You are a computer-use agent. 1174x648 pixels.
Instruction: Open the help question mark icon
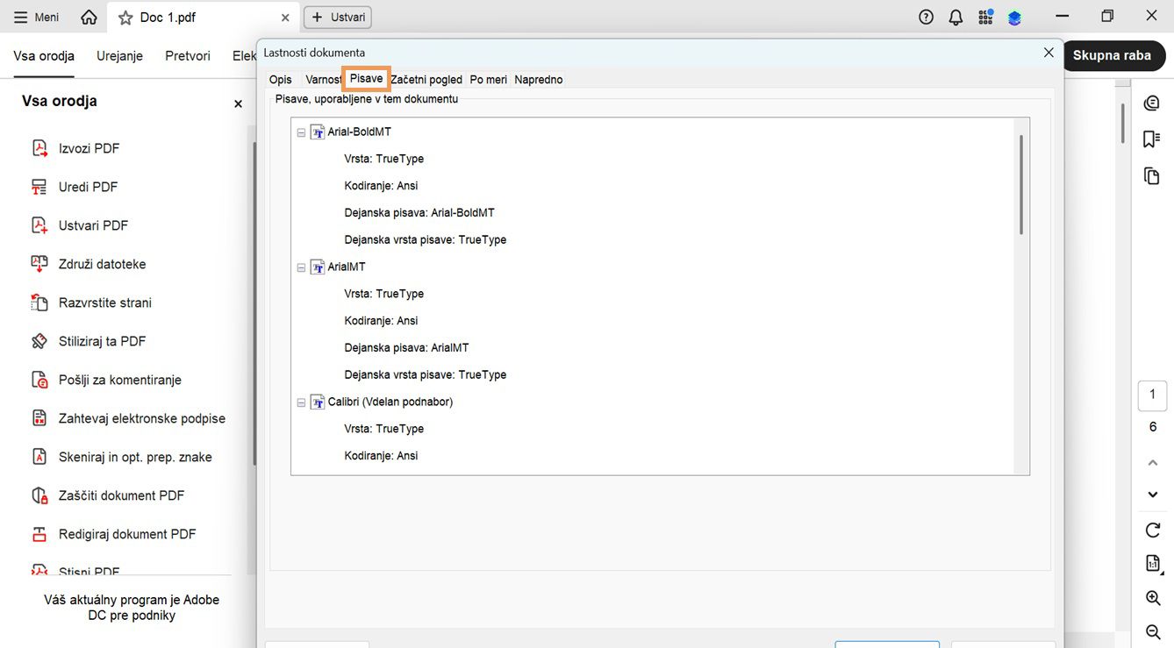tap(926, 18)
